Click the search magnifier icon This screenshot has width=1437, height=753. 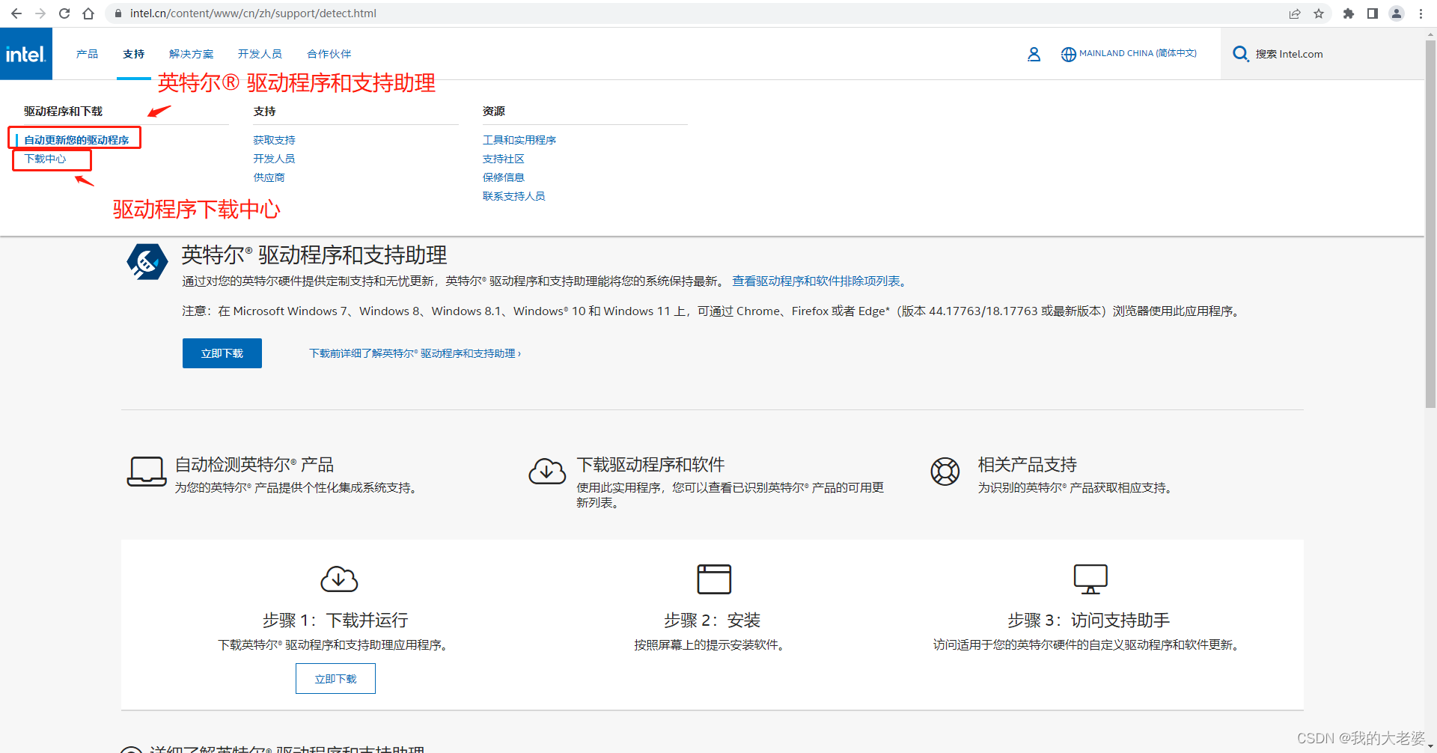[1240, 54]
